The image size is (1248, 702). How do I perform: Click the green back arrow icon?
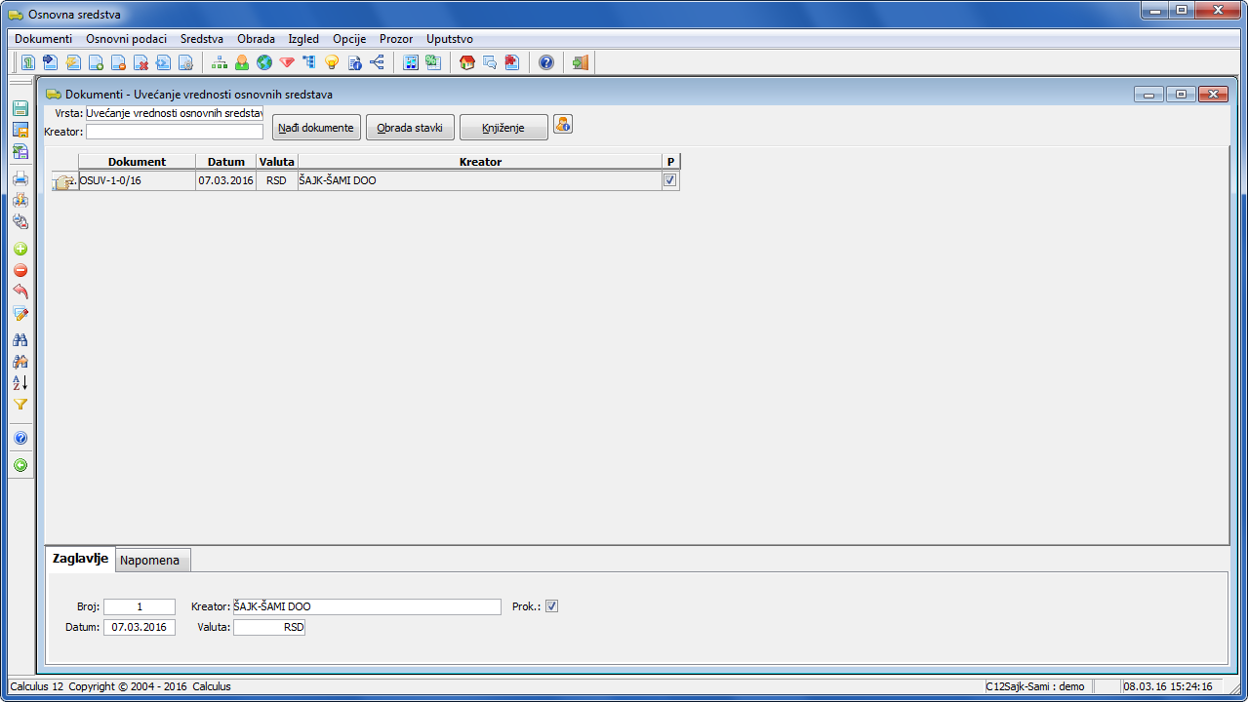pos(20,465)
